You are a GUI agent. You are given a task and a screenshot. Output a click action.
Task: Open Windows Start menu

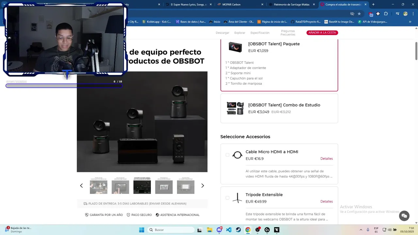coord(142,230)
